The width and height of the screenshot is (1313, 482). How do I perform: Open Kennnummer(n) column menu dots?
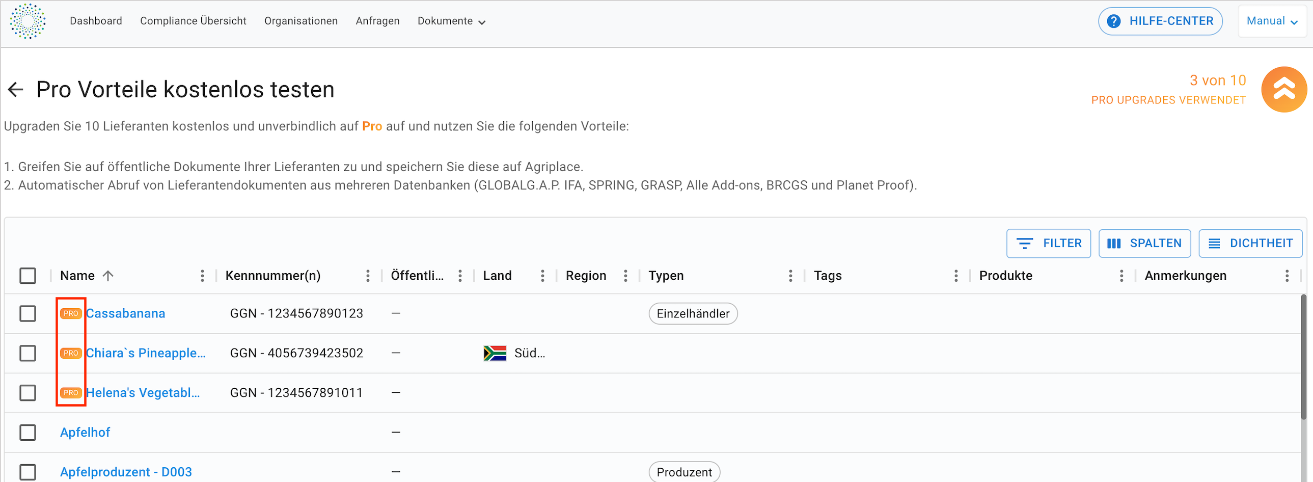point(368,276)
